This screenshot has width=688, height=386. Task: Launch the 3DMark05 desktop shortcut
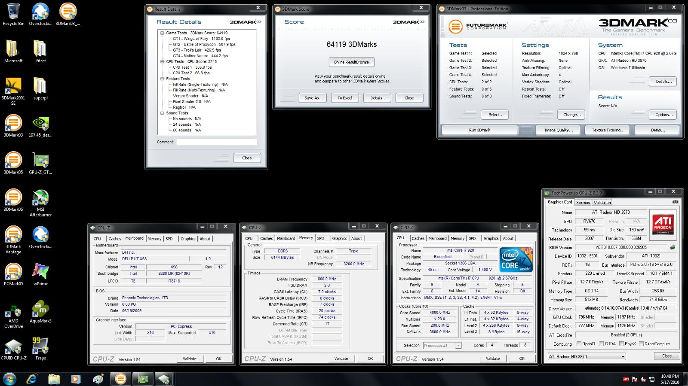13,163
